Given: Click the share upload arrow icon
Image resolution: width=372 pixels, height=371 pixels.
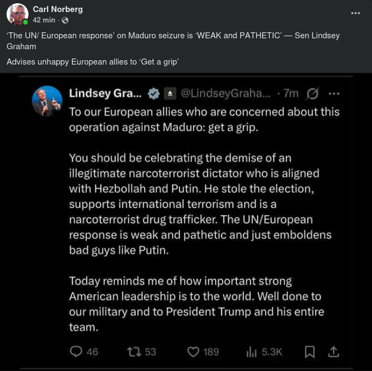Looking at the screenshot, I should [334, 352].
